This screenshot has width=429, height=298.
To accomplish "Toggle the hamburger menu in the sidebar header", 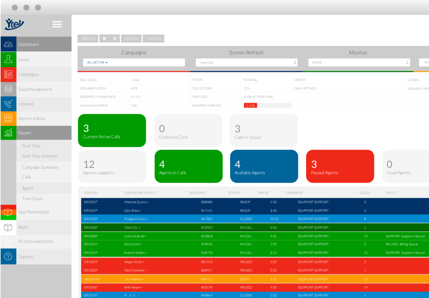I will pyautogui.click(x=57, y=24).
